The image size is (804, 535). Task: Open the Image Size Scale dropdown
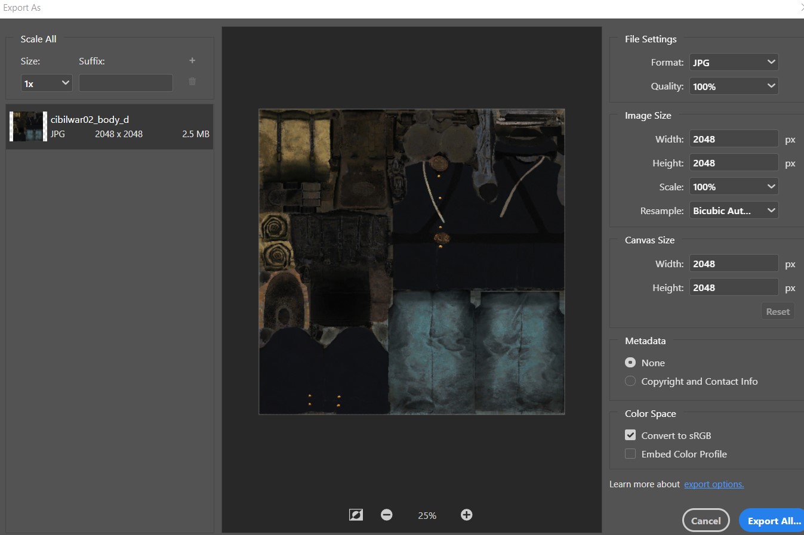point(734,187)
